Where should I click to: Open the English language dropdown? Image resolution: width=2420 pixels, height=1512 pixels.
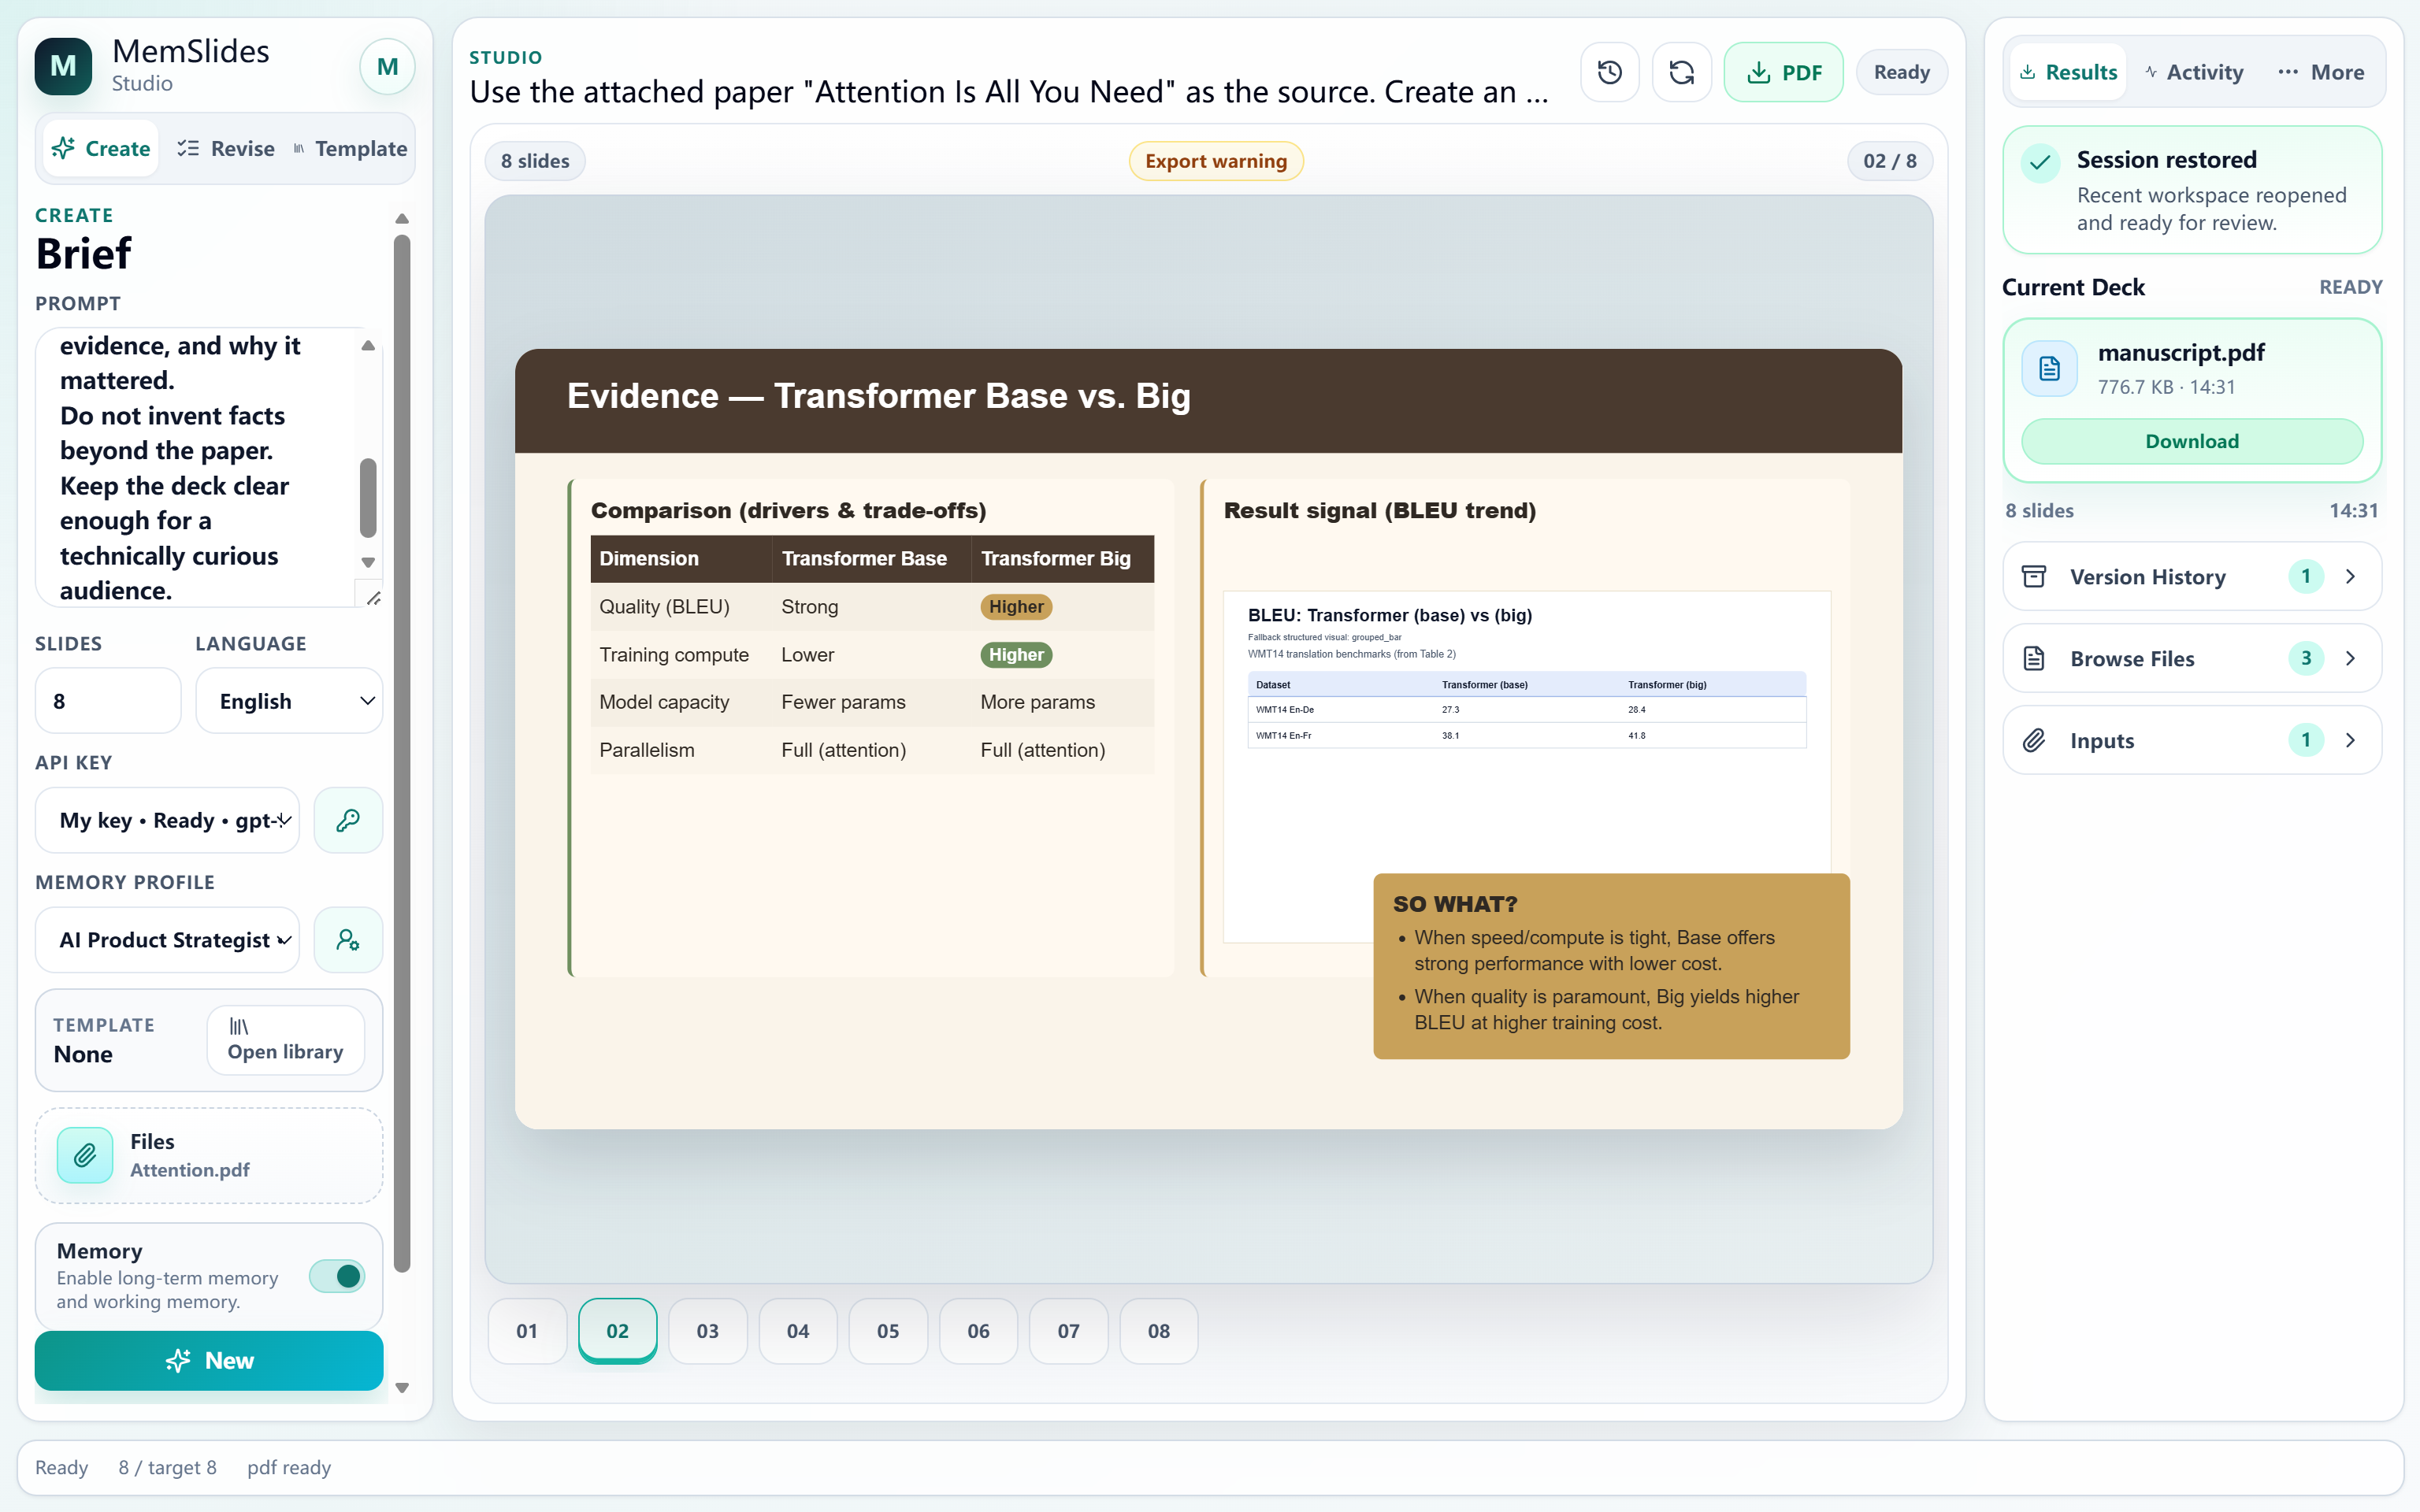point(290,701)
